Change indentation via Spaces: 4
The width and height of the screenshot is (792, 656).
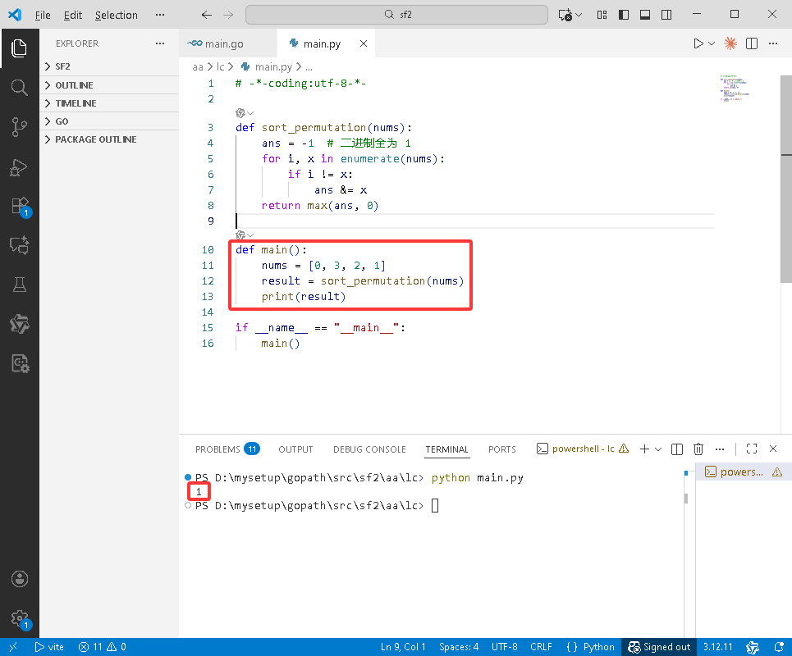[459, 647]
